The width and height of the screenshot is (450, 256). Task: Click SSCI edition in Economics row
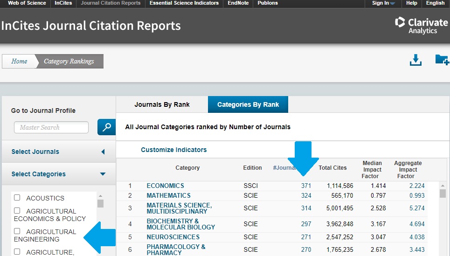pyautogui.click(x=250, y=186)
